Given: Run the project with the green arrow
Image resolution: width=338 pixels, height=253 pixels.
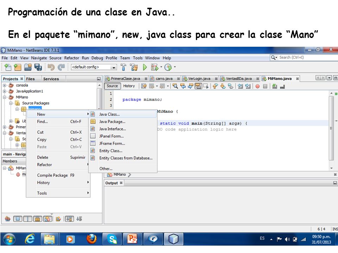Looking at the screenshot, I should click(x=145, y=67).
